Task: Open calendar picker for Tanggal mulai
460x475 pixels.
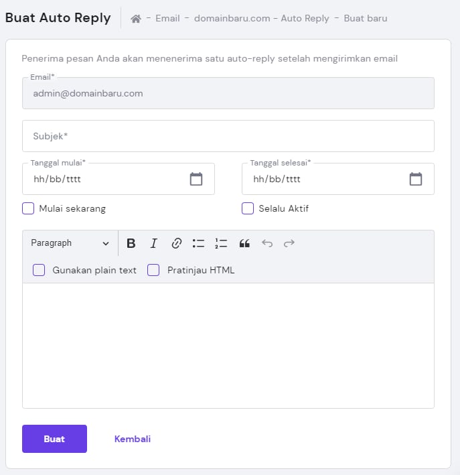Action: click(196, 179)
